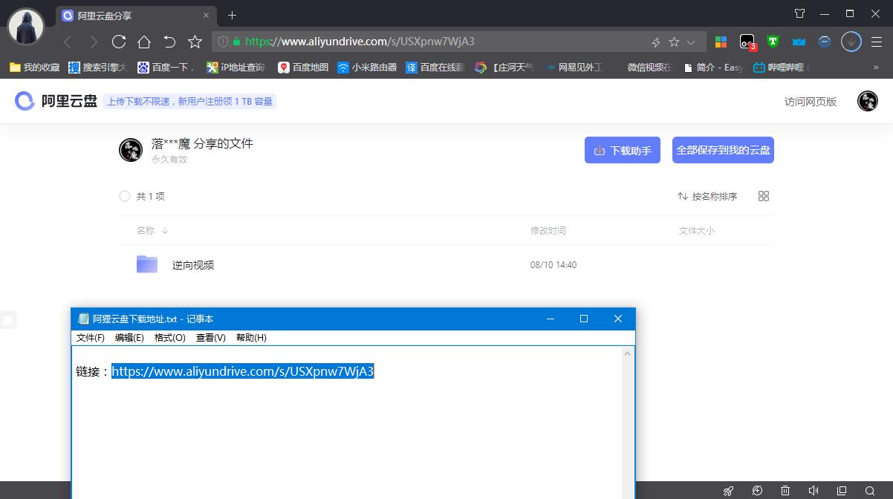The image size is (893, 499).
Task: Click the rocket accelerator icon in status bar
Action: click(729, 491)
